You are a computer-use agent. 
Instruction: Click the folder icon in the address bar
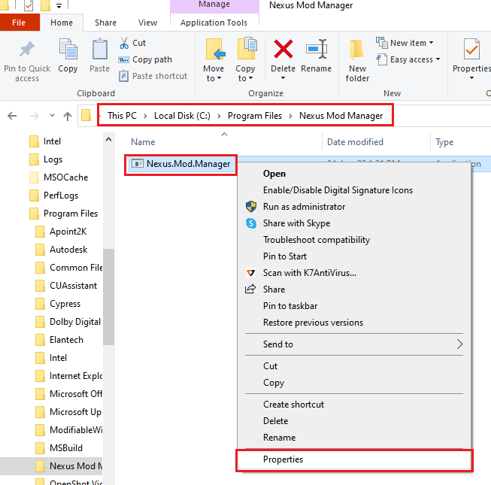[86, 116]
